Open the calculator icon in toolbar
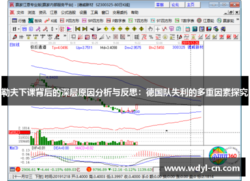This screenshot has width=250, height=181. point(194,29)
